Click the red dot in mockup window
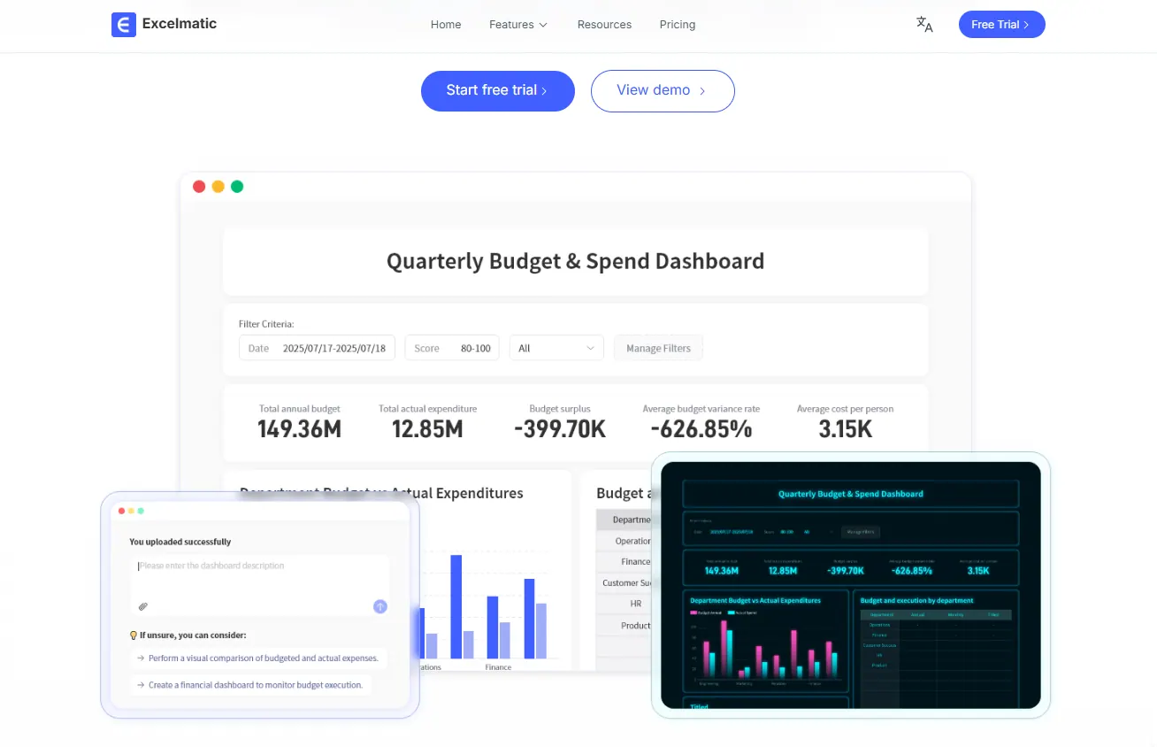This screenshot has height=747, width=1157. pyautogui.click(x=199, y=187)
